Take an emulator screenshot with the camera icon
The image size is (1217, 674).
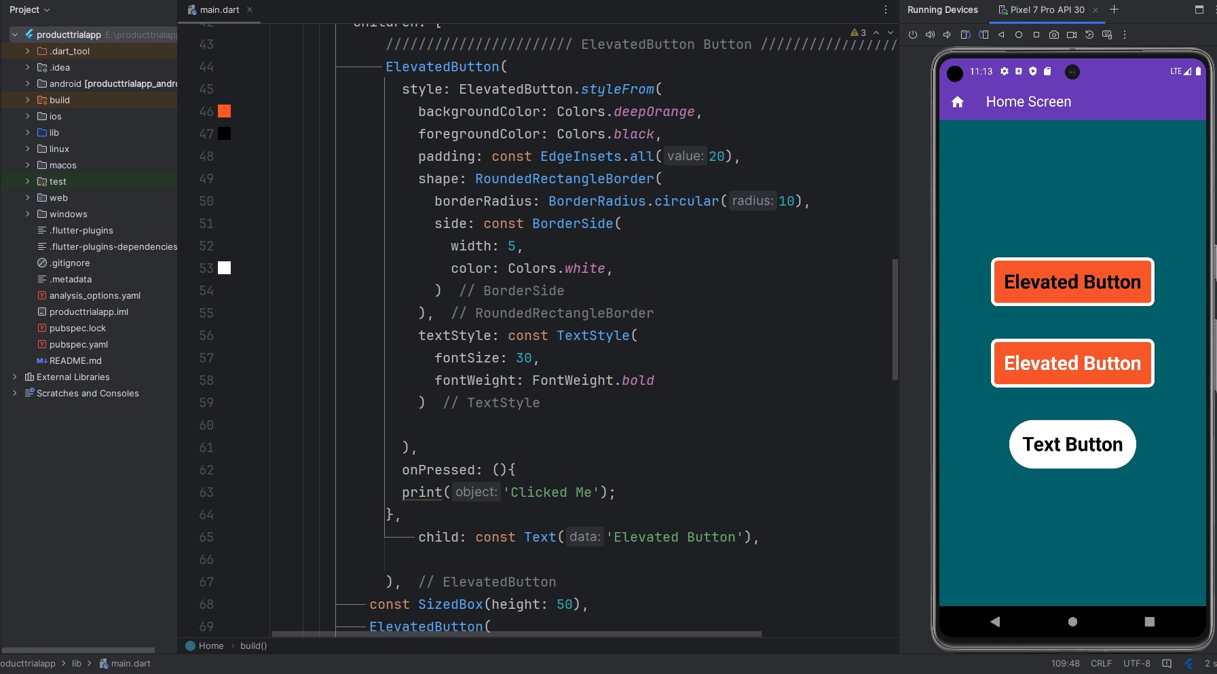pyautogui.click(x=1053, y=35)
